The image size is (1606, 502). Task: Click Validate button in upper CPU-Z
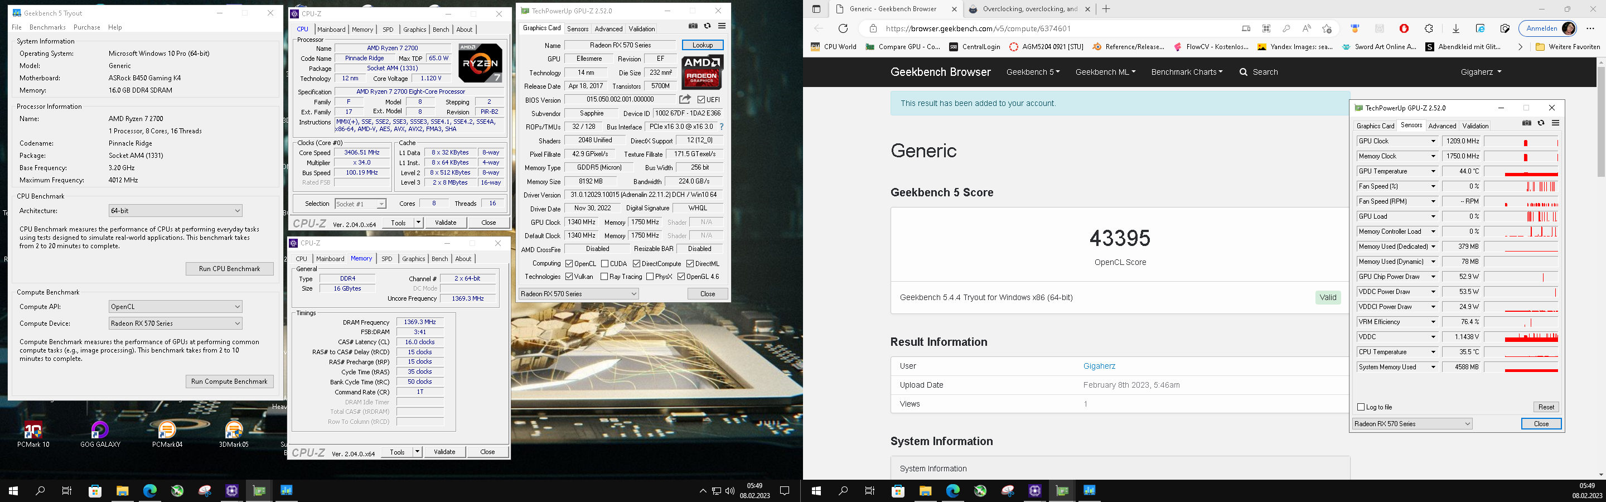point(445,223)
